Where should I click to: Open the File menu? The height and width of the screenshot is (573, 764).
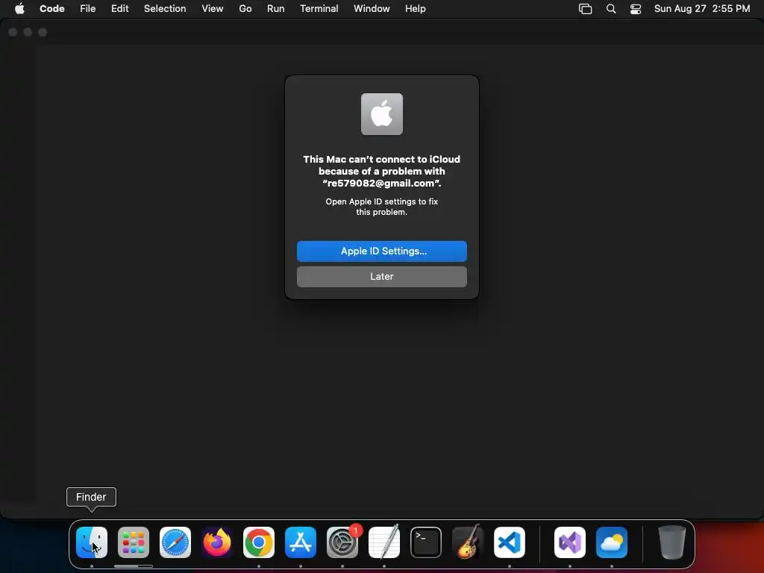[x=88, y=8]
